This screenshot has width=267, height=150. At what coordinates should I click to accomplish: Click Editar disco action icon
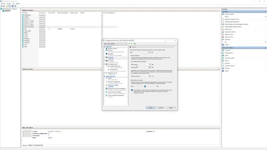[223, 29]
